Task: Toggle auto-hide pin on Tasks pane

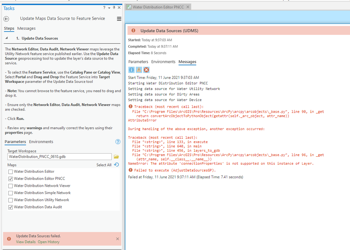Action: tap(114, 8)
